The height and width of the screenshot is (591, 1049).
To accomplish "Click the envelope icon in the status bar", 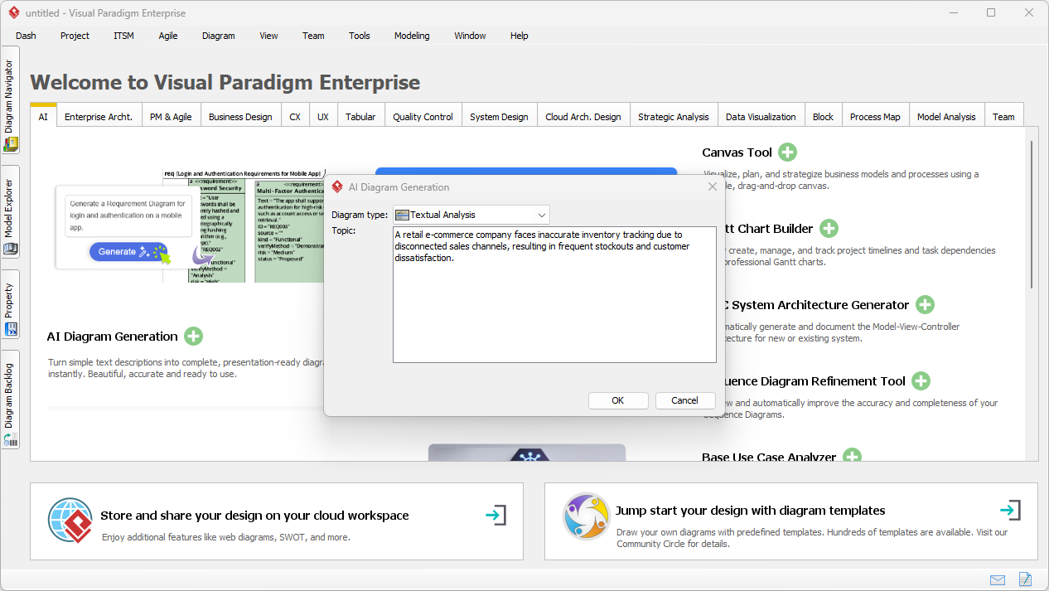I will click(998, 579).
